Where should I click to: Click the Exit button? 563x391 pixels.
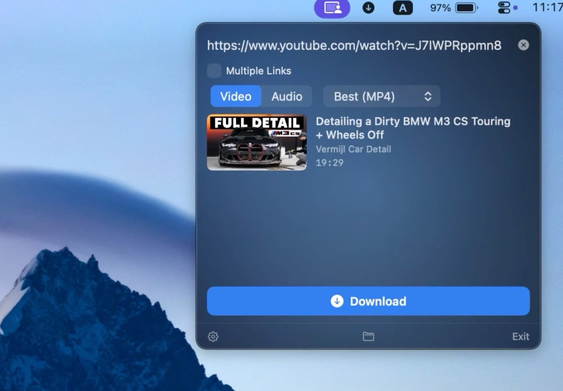pyautogui.click(x=521, y=337)
